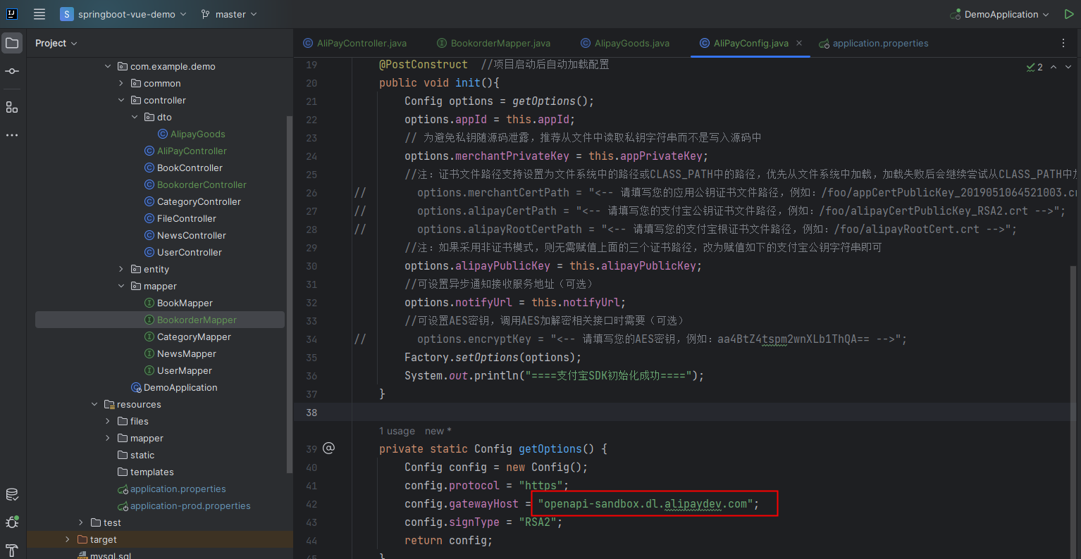Close the AliPayConfig.java tab

pyautogui.click(x=799, y=43)
